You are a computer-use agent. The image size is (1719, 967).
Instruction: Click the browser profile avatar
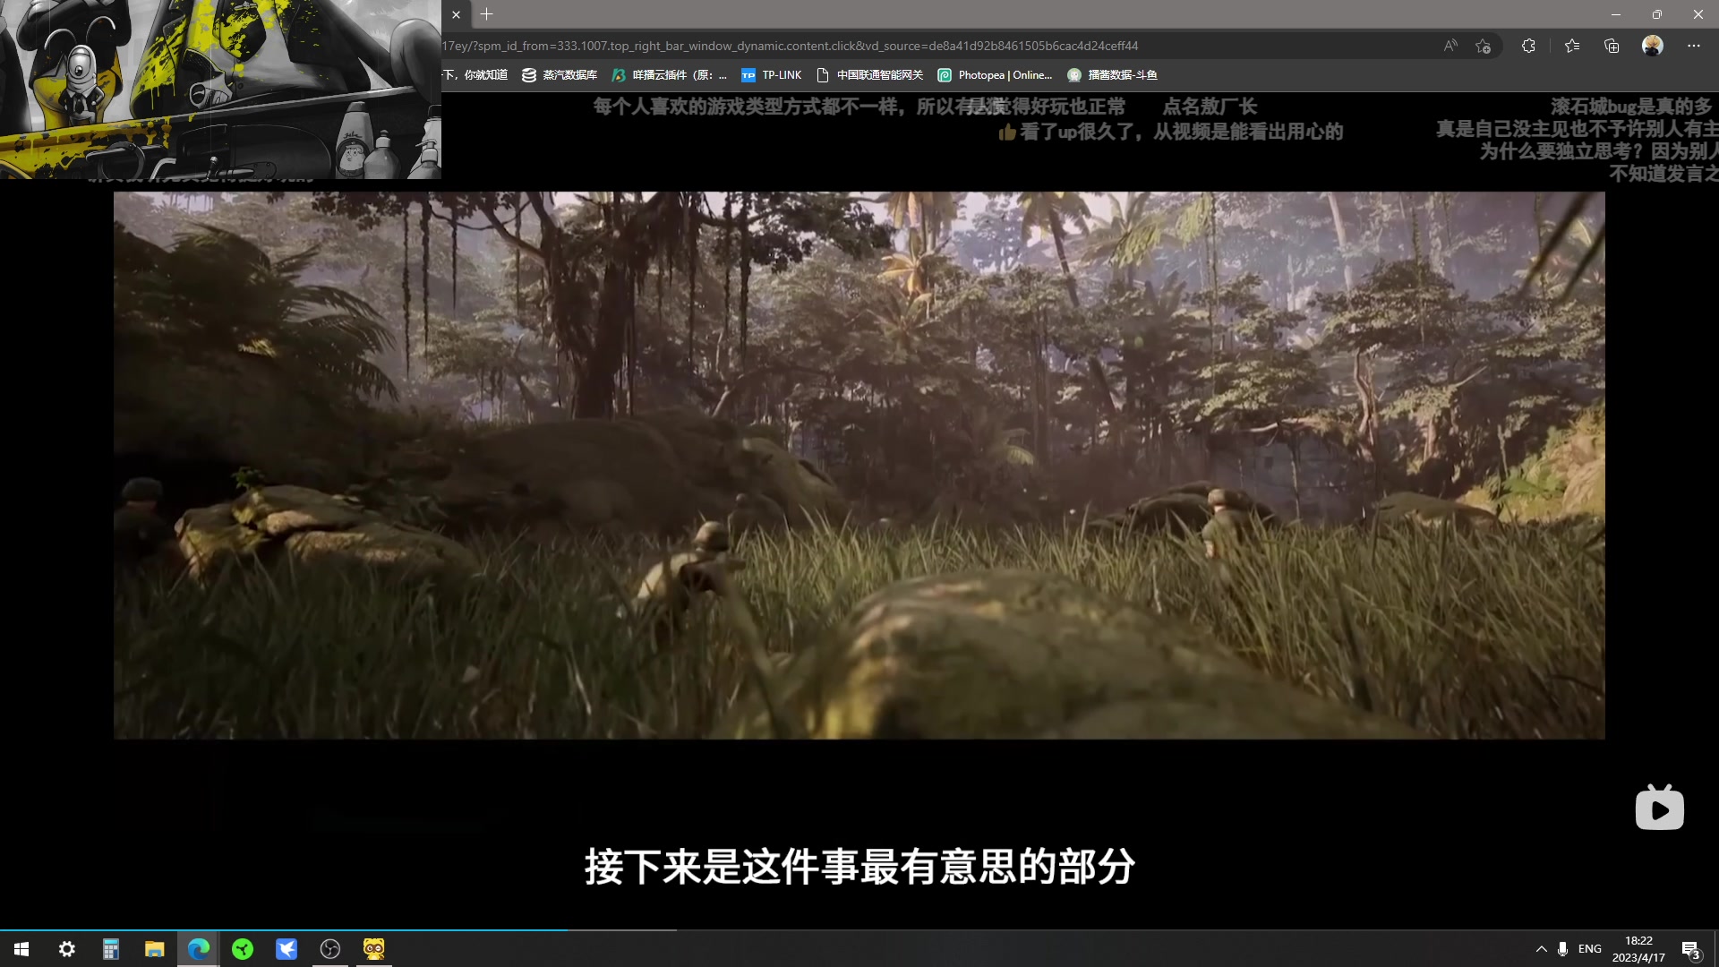(1653, 46)
